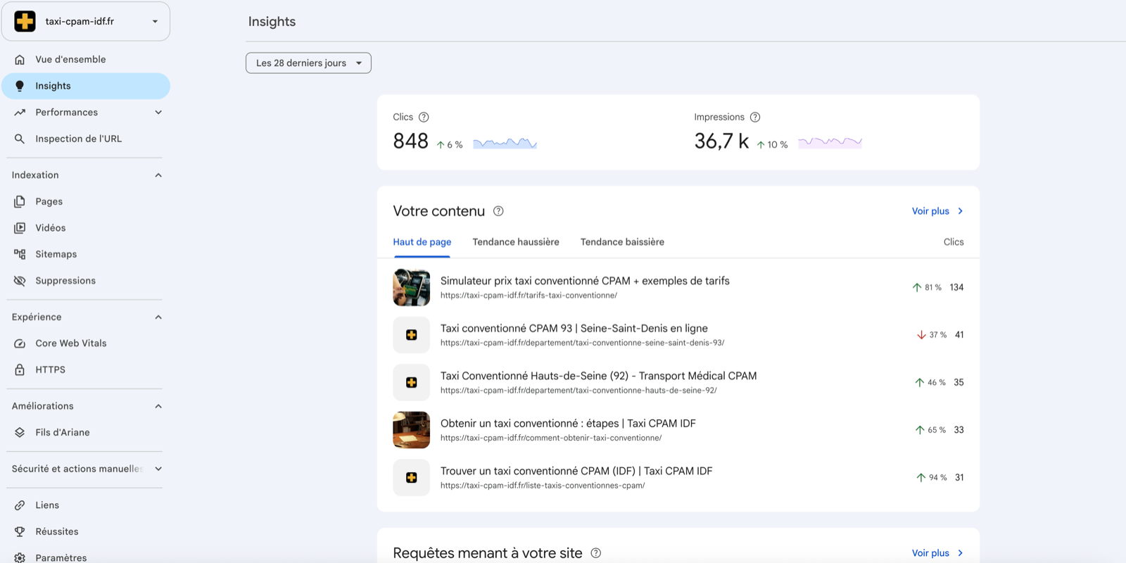
Task: Click the Inspection de l'URL magnifier icon
Action: pyautogui.click(x=20, y=139)
